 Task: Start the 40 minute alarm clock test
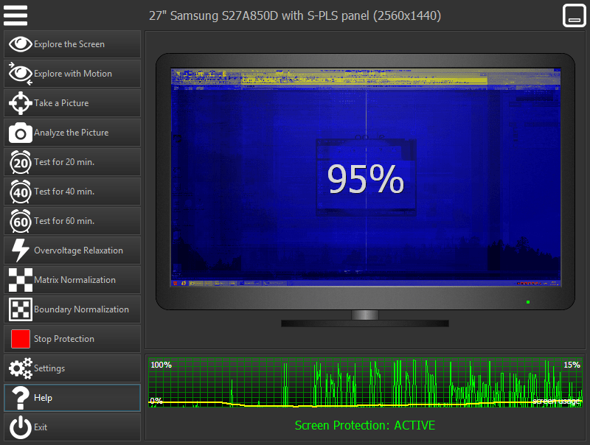pyautogui.click(x=21, y=192)
